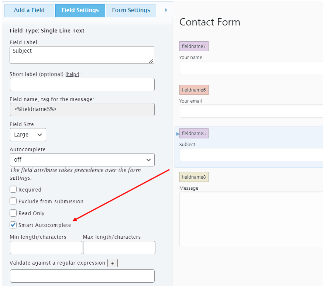Screen dimensions: 323x286
Task: Select the fieldname8 tag badge
Action: point(194,177)
